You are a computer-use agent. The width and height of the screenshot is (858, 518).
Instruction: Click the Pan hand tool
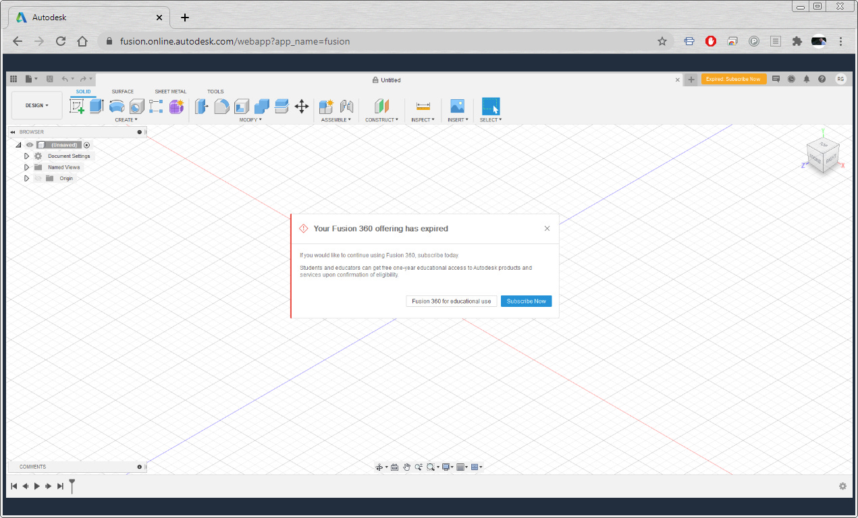click(407, 467)
